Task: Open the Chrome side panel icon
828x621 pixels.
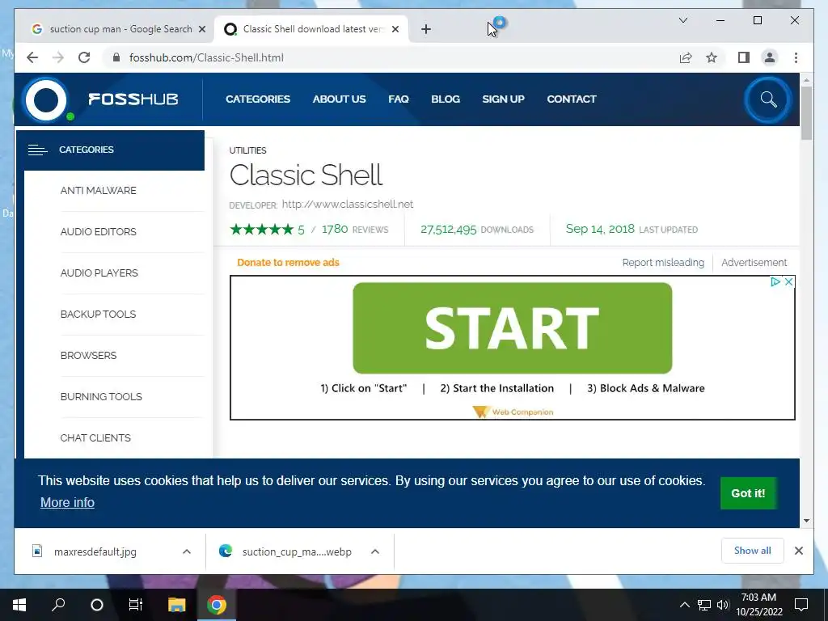Action: (744, 57)
